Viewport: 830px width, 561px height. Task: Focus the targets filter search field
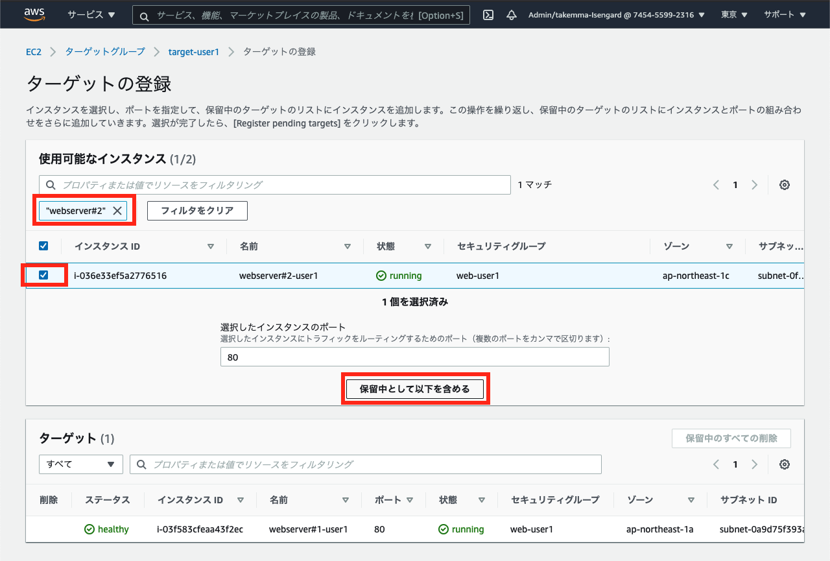pyautogui.click(x=366, y=464)
